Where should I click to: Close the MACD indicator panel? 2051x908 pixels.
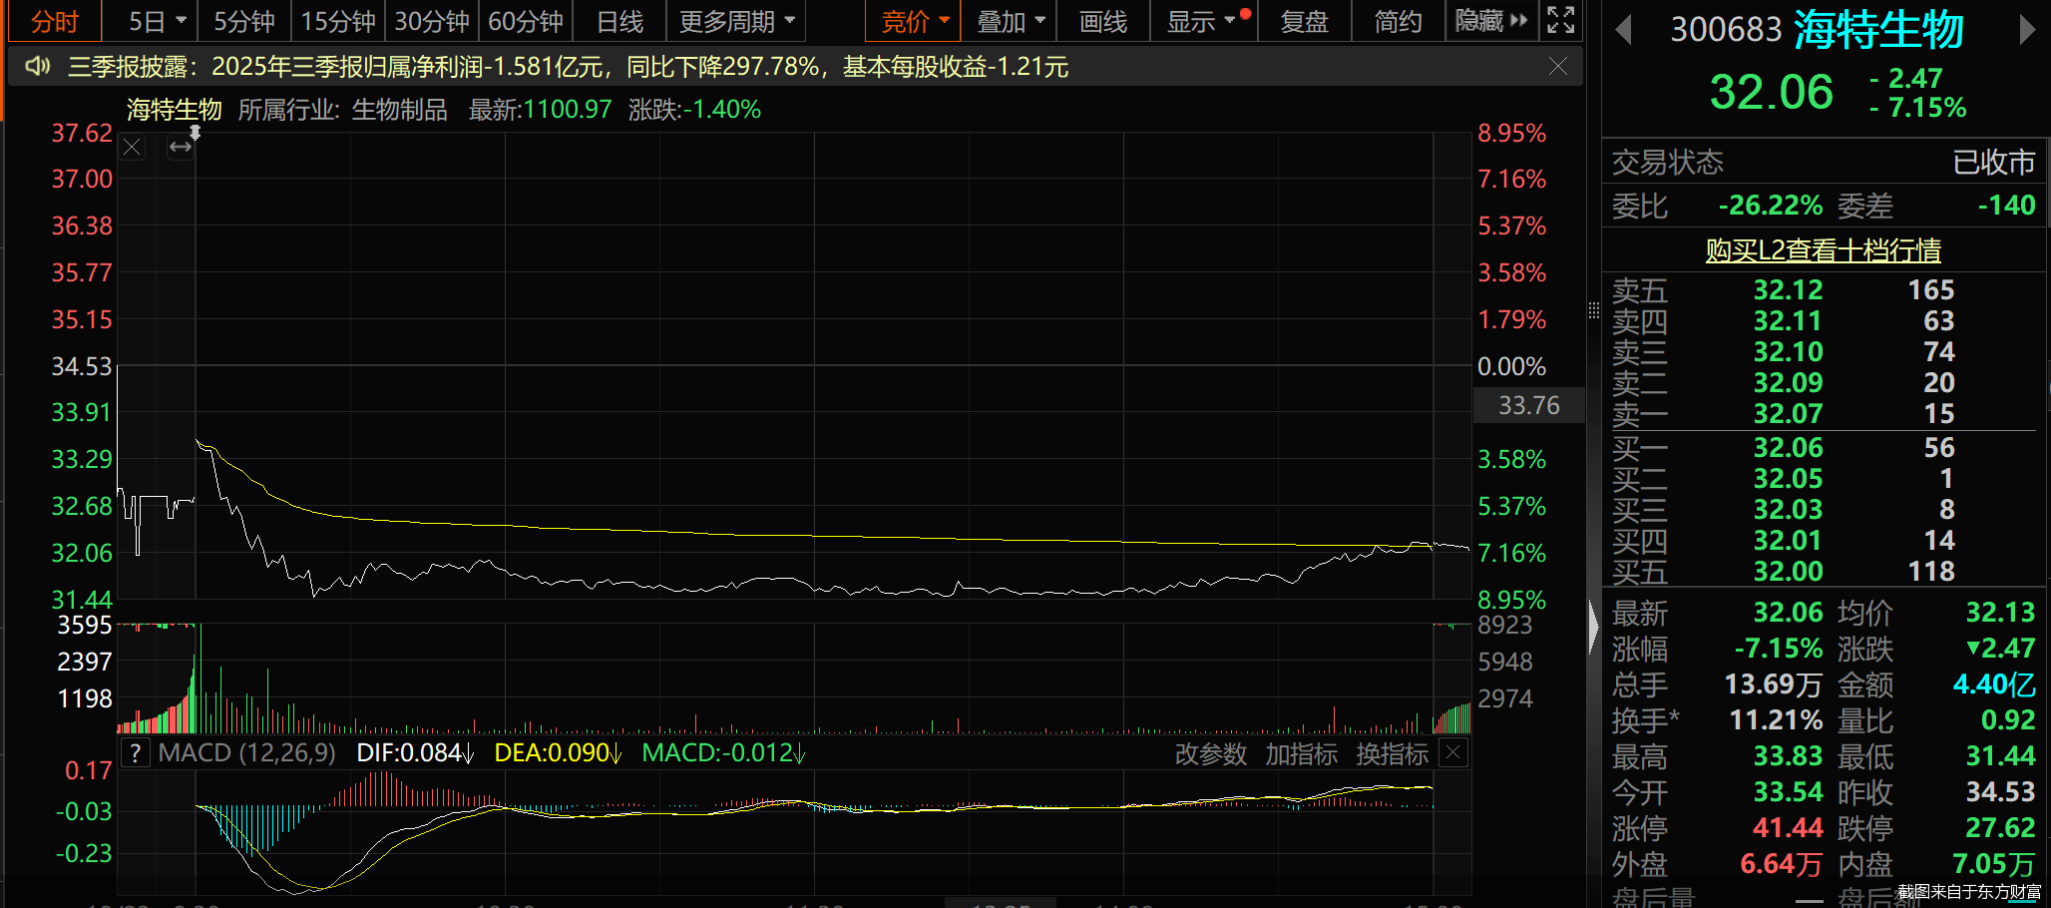click(x=1453, y=753)
